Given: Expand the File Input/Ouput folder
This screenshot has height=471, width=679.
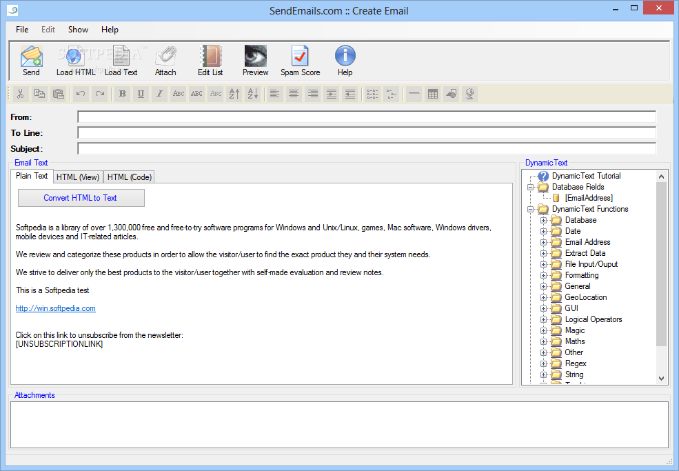Looking at the screenshot, I should (543, 264).
